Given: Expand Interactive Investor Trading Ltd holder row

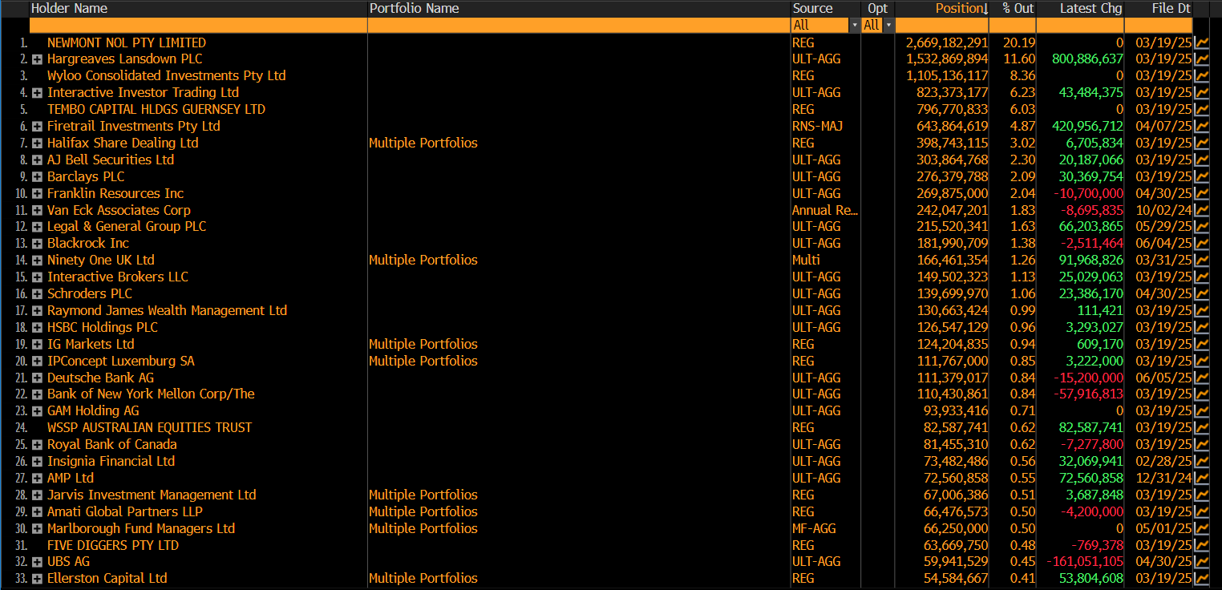Looking at the screenshot, I should click(x=37, y=93).
